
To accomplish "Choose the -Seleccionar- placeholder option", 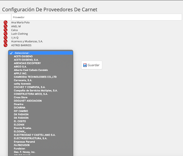I will [40, 53].
